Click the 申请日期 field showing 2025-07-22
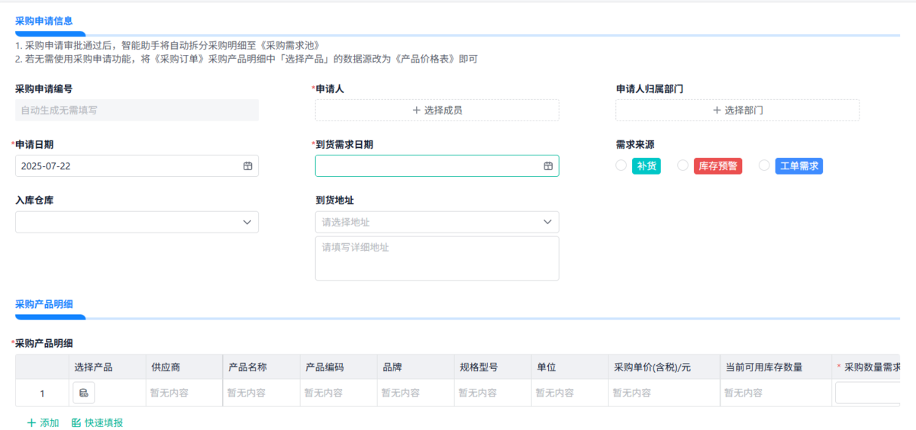This screenshot has width=916, height=430. (126, 166)
